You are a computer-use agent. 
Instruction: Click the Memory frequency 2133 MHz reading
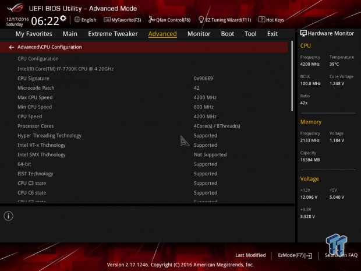click(x=310, y=140)
